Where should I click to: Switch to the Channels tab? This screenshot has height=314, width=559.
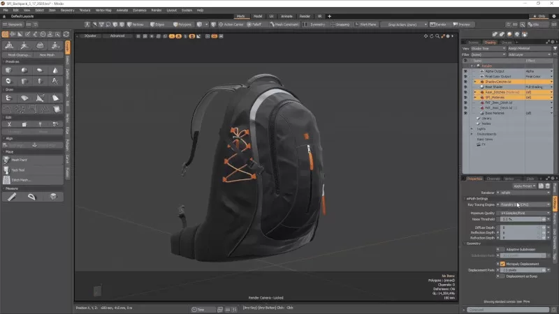(493, 179)
